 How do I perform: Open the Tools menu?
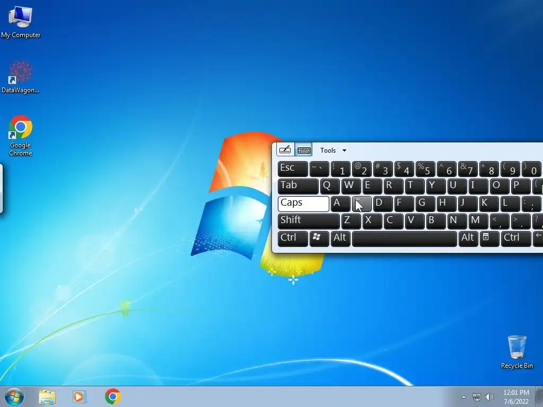click(x=328, y=151)
